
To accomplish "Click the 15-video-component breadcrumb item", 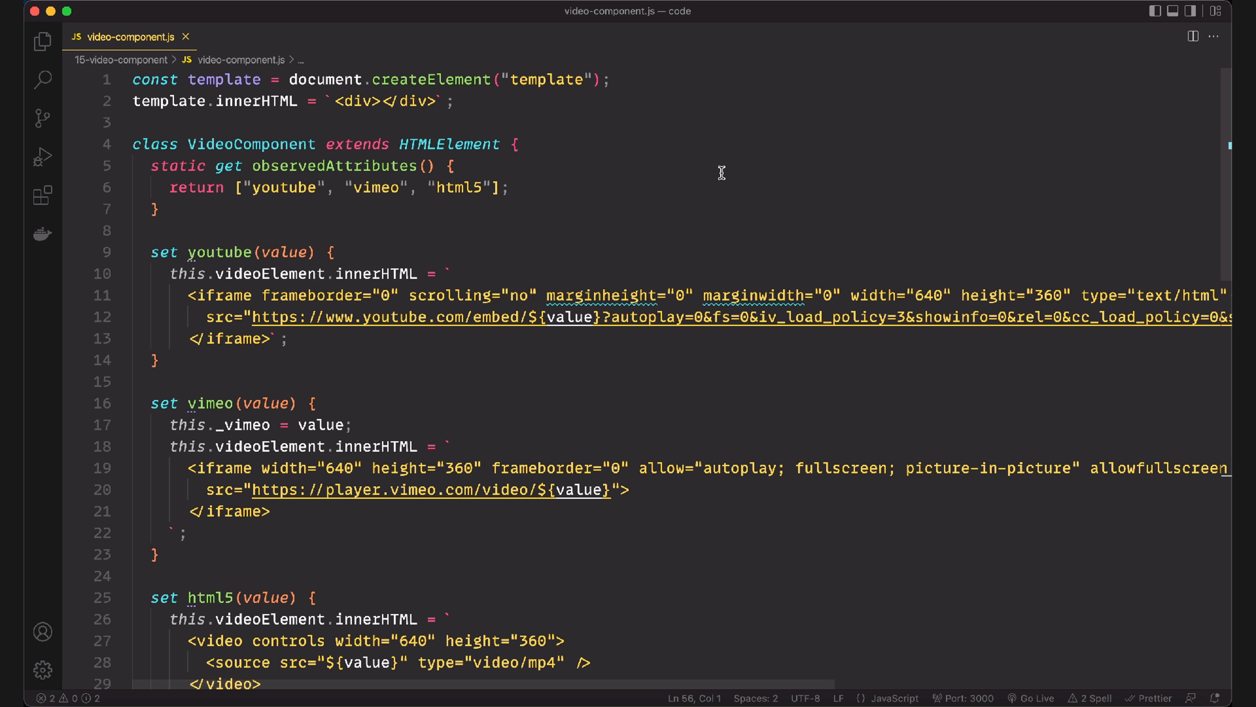I will 121,60.
